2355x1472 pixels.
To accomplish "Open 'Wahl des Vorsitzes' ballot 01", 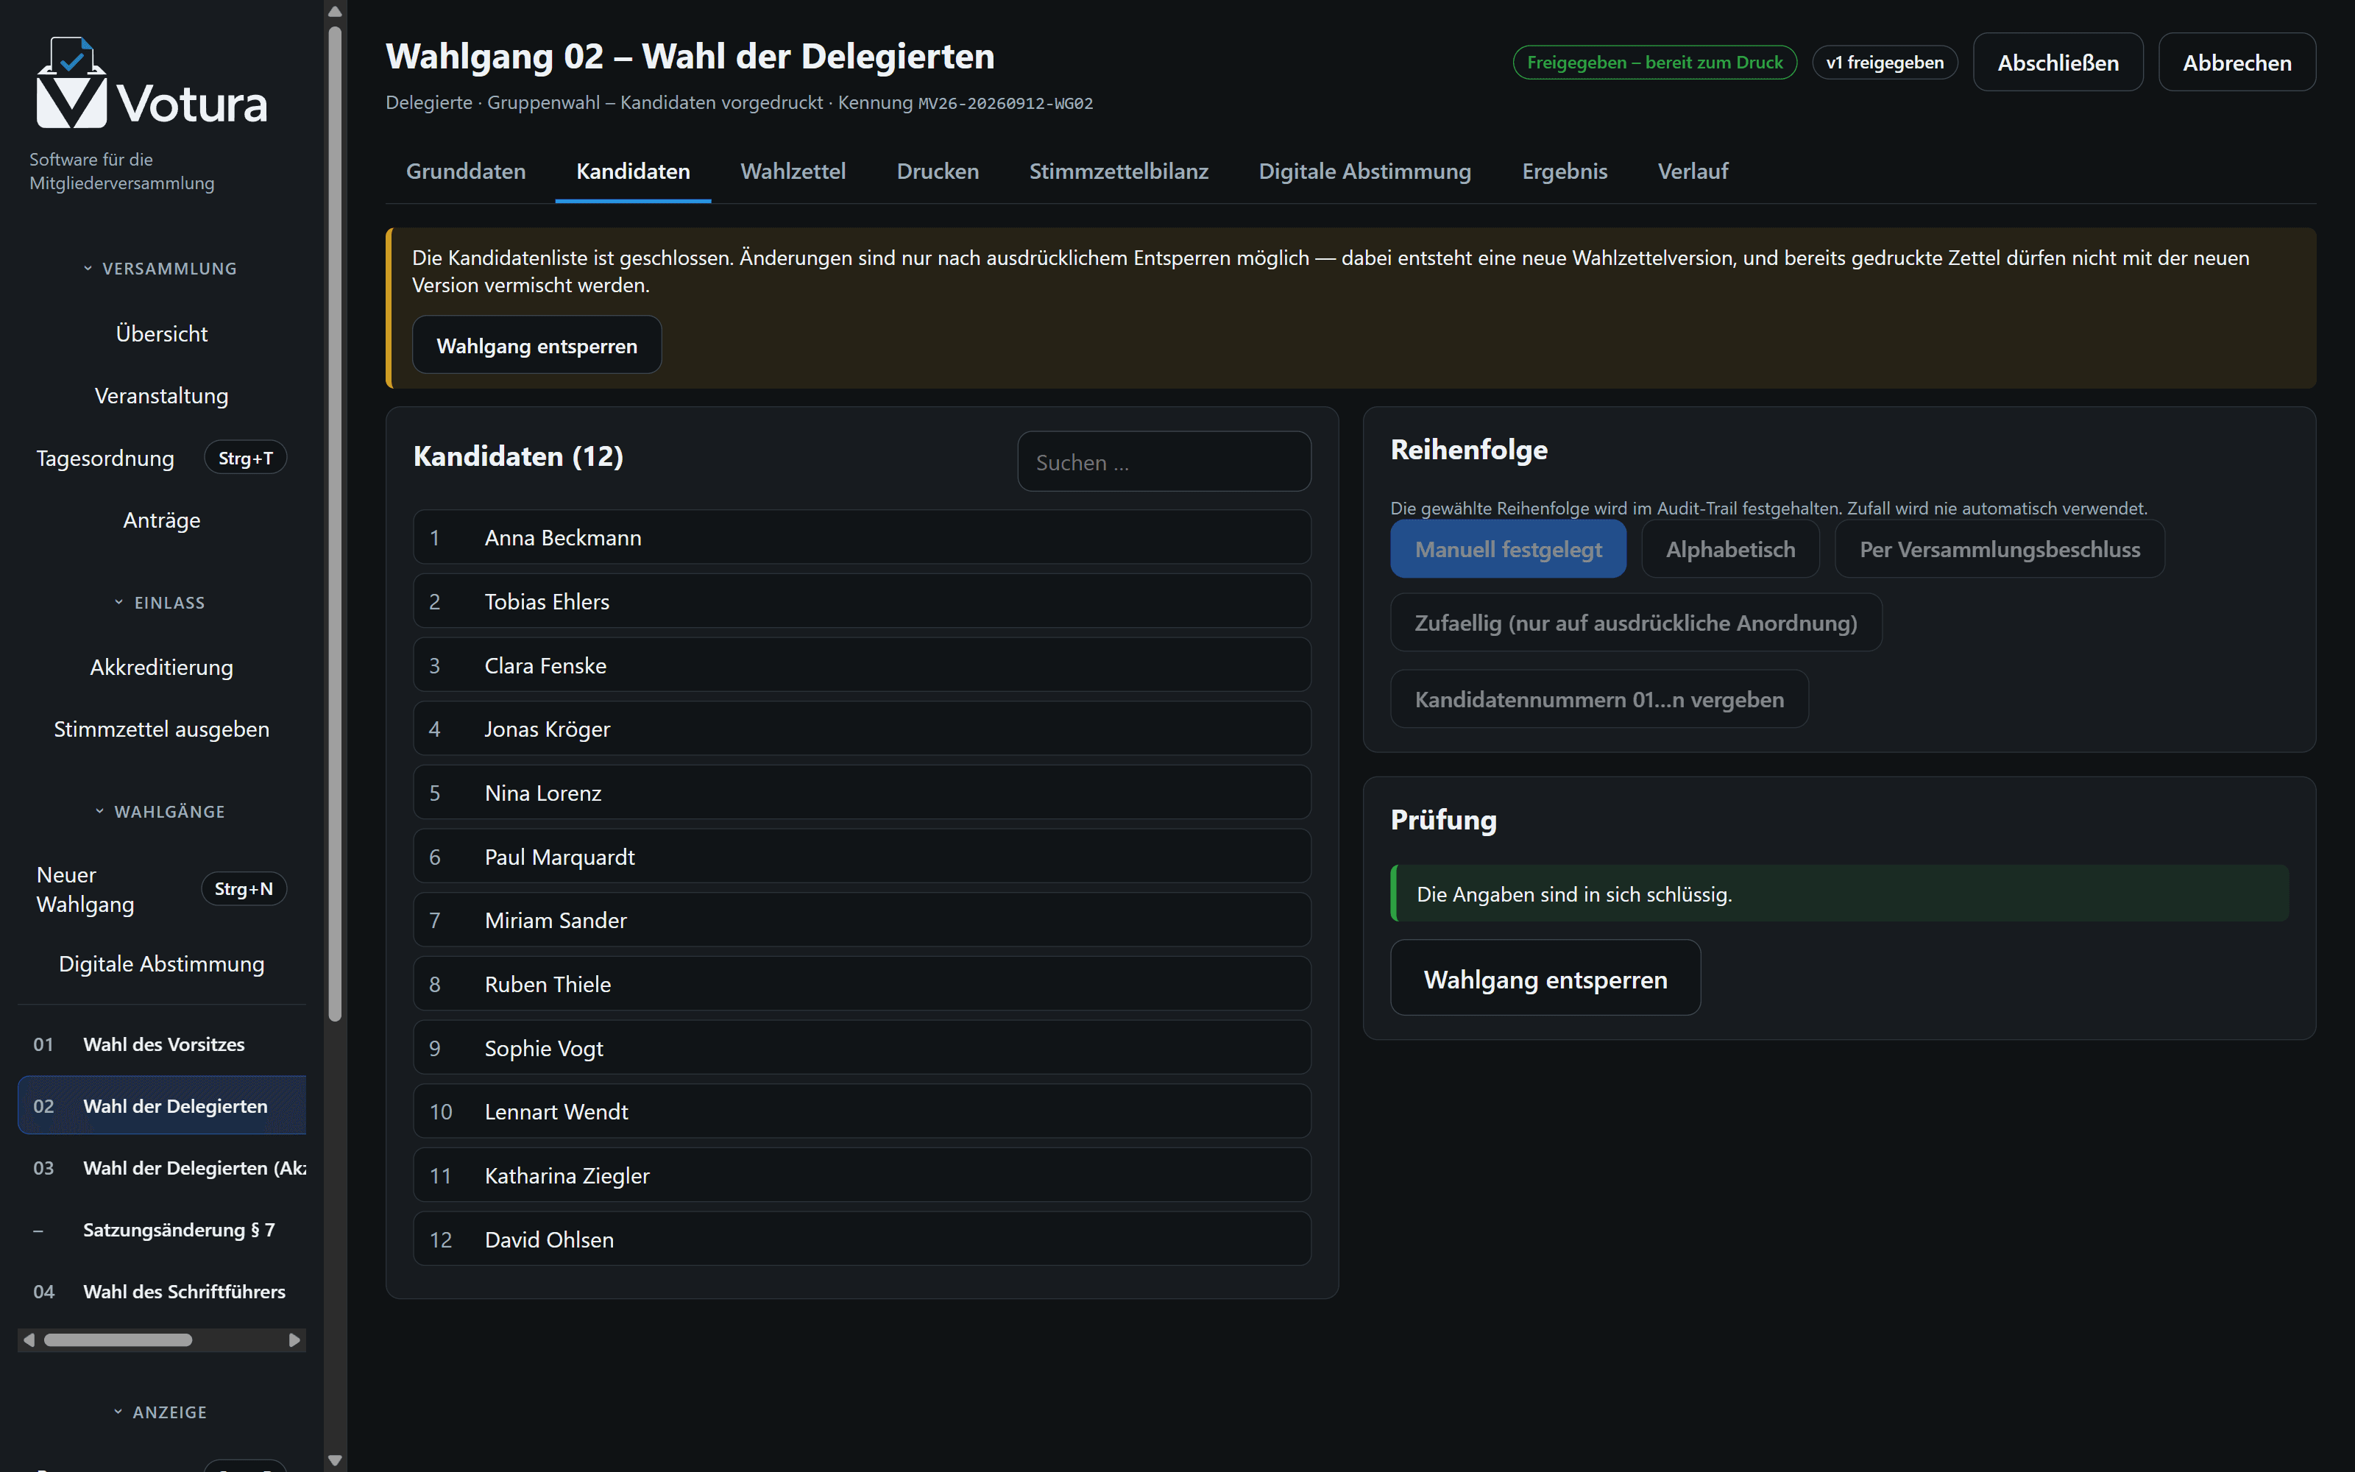I will coord(162,1044).
